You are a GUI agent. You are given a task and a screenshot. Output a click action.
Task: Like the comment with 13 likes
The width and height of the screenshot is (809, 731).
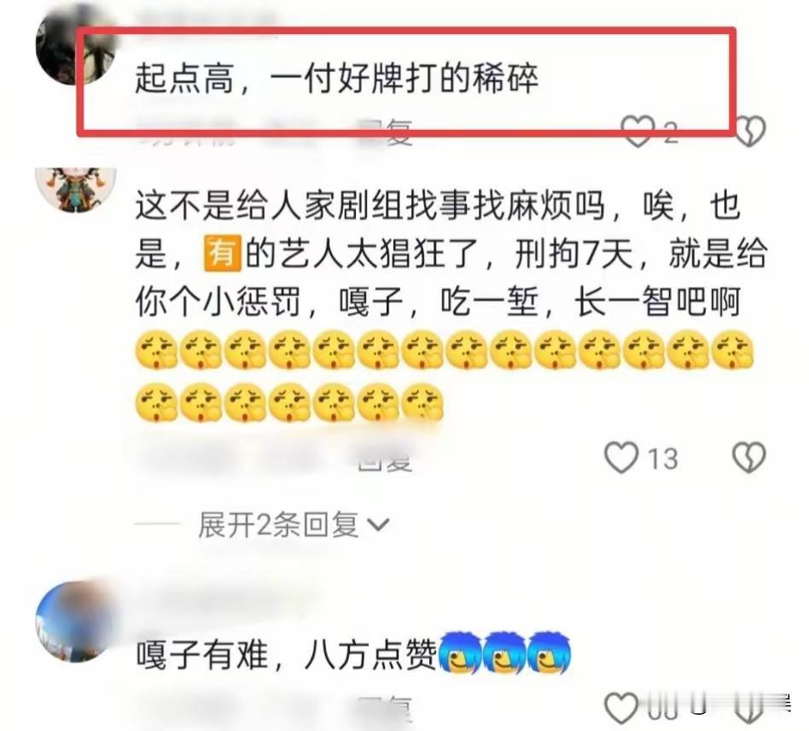pyautogui.click(x=621, y=458)
